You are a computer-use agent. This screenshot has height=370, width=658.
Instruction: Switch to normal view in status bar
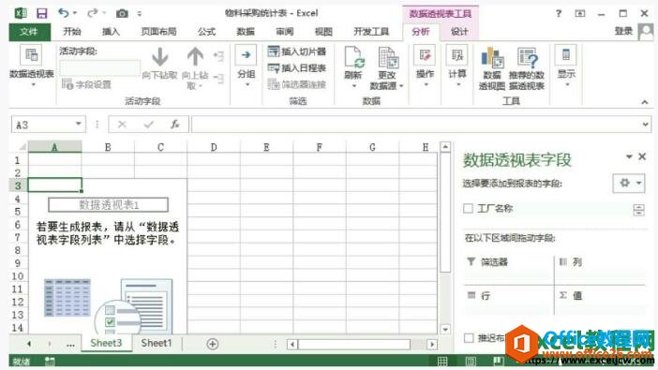442,362
